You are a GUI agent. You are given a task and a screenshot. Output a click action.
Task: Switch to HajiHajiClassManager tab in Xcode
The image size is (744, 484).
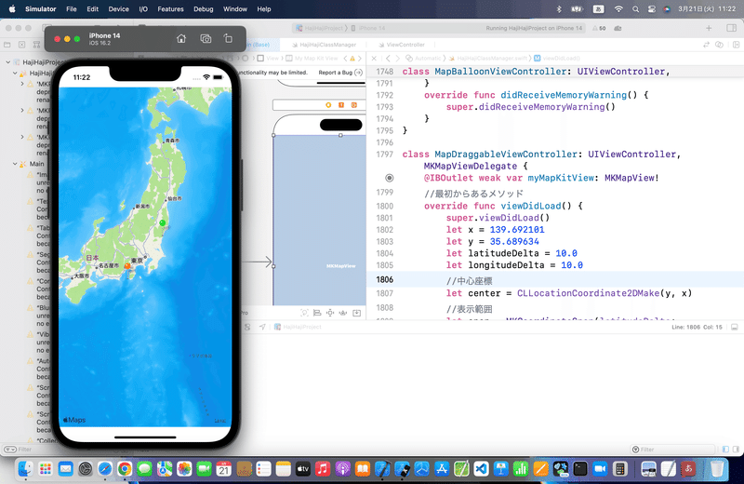click(324, 45)
